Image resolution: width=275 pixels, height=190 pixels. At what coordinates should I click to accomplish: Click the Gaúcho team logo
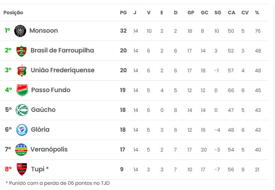(22, 110)
